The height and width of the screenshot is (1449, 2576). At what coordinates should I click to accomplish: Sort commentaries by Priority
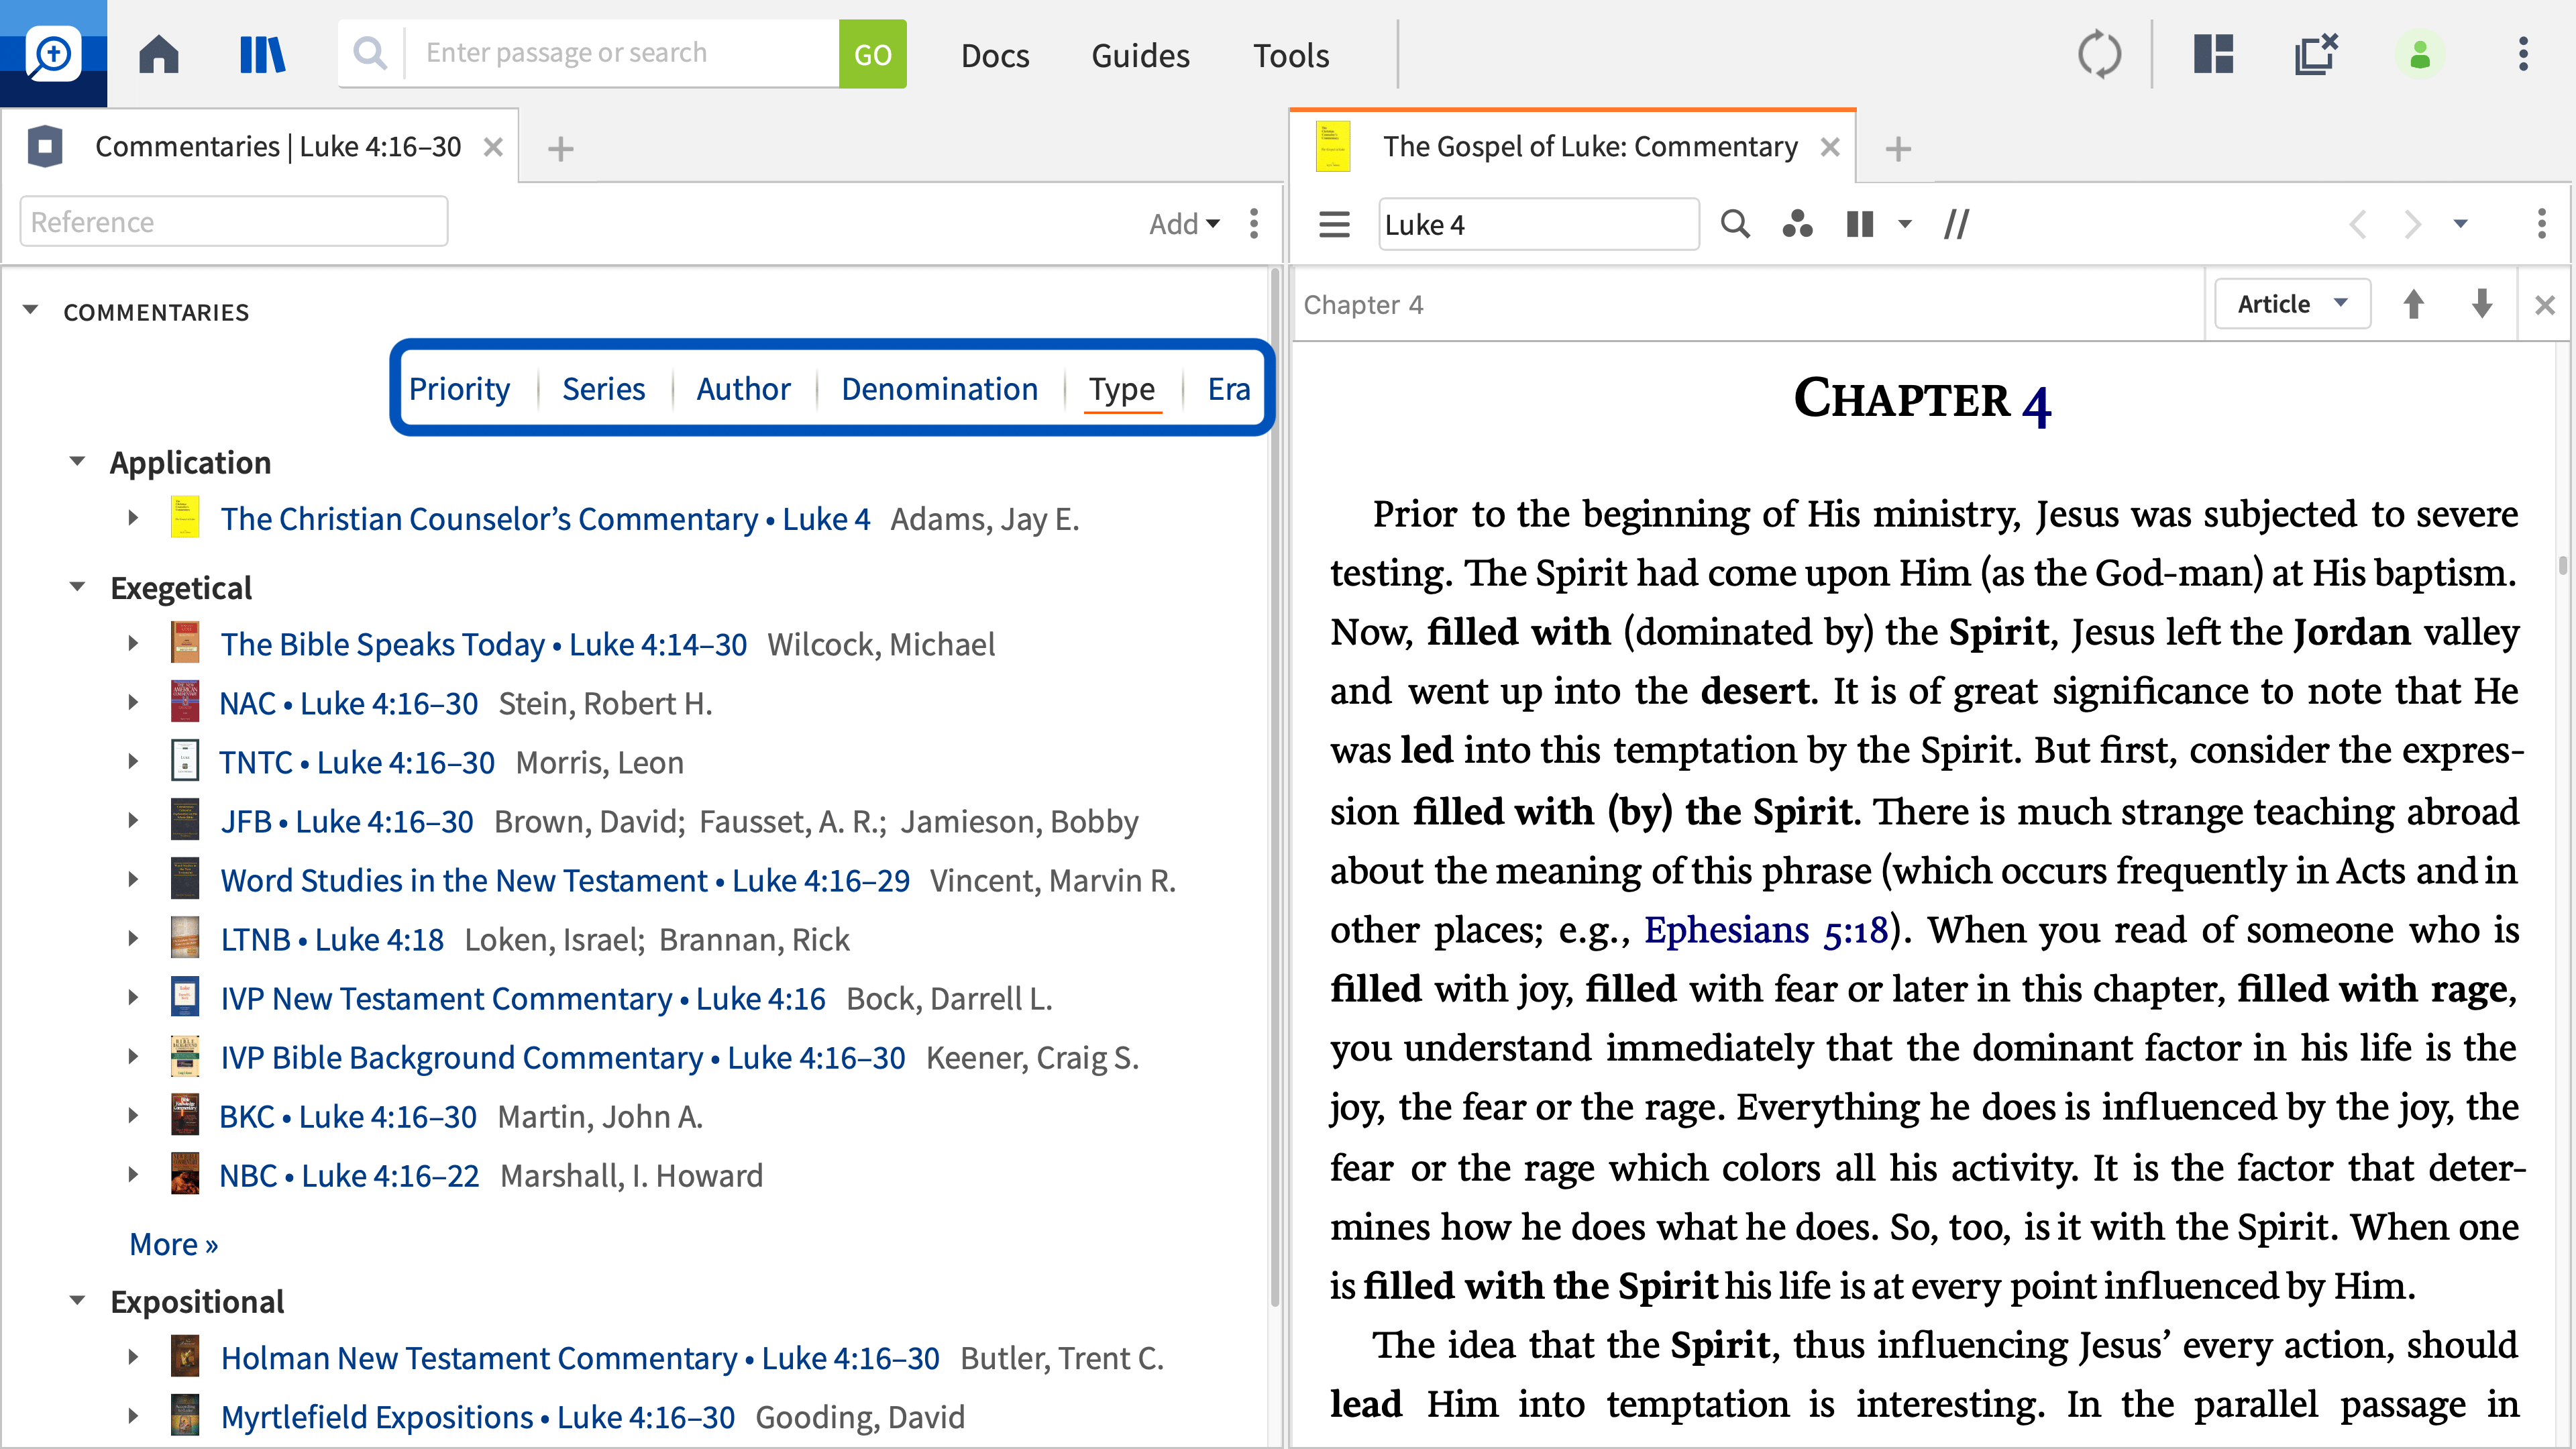tap(459, 388)
